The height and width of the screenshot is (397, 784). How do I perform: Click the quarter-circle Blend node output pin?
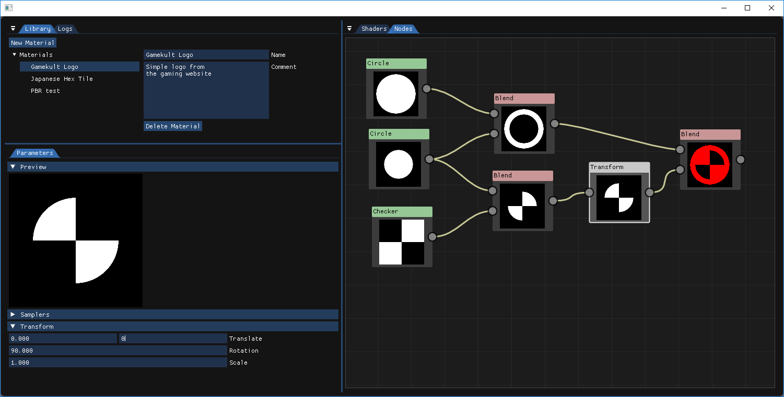pos(553,200)
